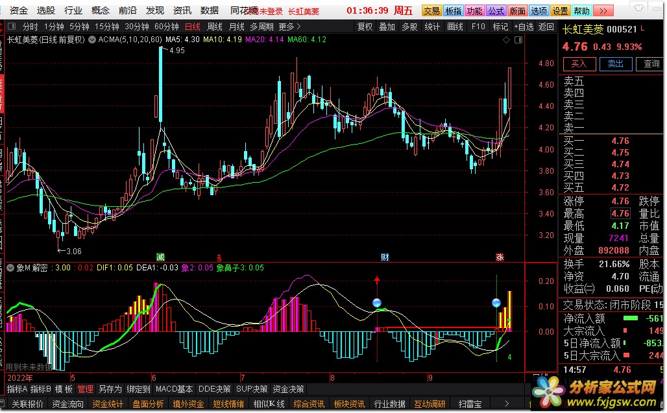Select the MACD基本 template tab
Image resolution: width=667 pixels, height=413 pixels.
[x=174, y=389]
